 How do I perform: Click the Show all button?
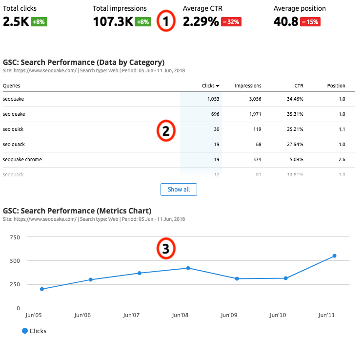point(179,190)
